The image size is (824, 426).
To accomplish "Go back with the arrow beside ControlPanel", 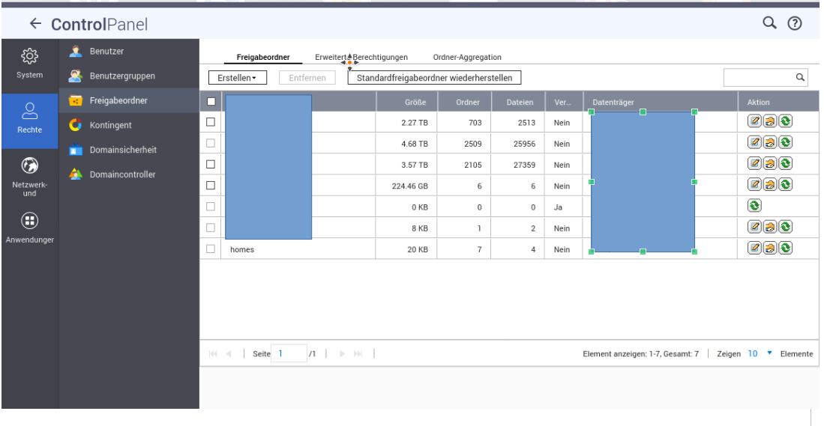I will [35, 24].
